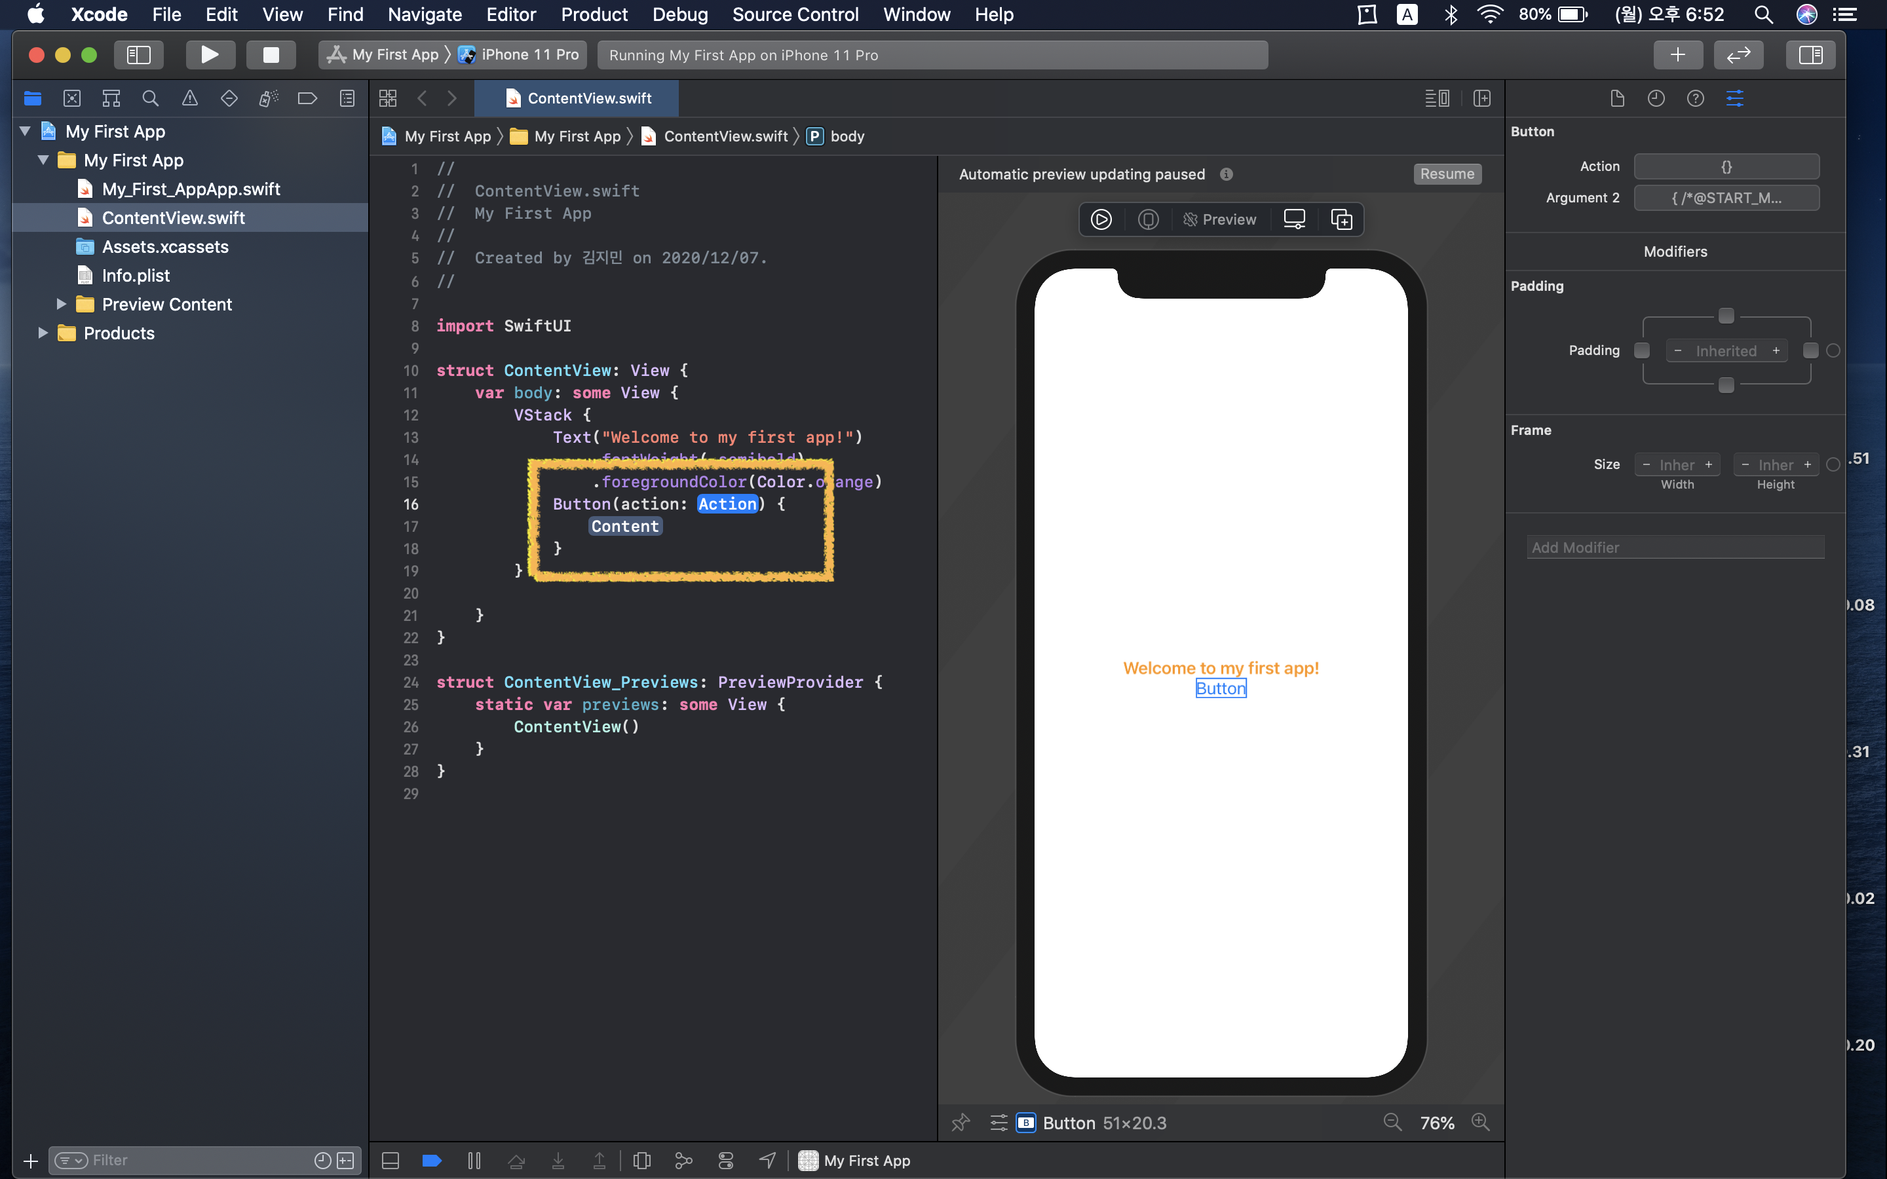Viewport: 1887px width, 1179px height.
Task: Select the ContentView.swift editor tab
Action: click(577, 98)
